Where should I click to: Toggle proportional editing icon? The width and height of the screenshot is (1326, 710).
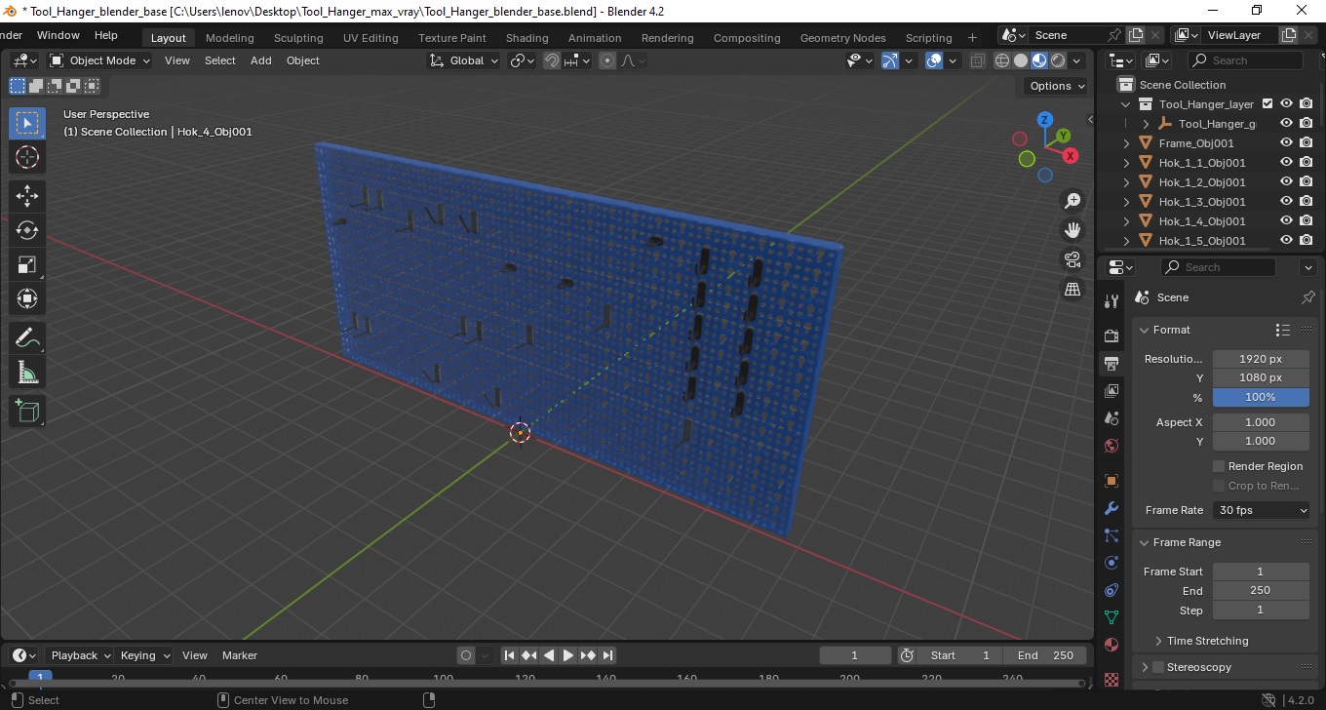coord(607,60)
